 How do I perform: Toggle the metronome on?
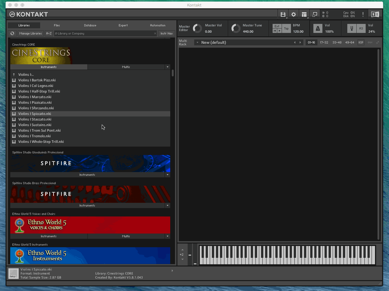click(x=317, y=28)
